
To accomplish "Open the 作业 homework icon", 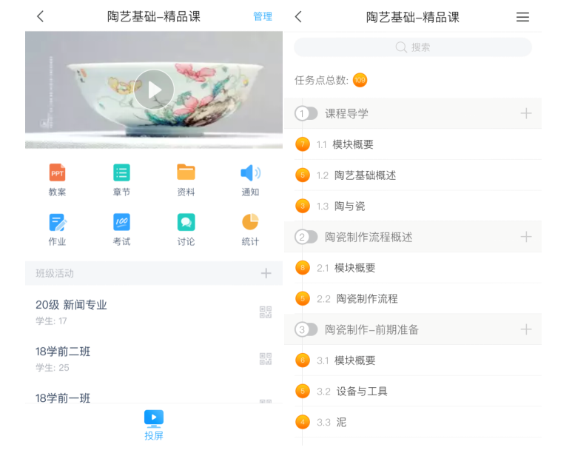I will (x=58, y=222).
